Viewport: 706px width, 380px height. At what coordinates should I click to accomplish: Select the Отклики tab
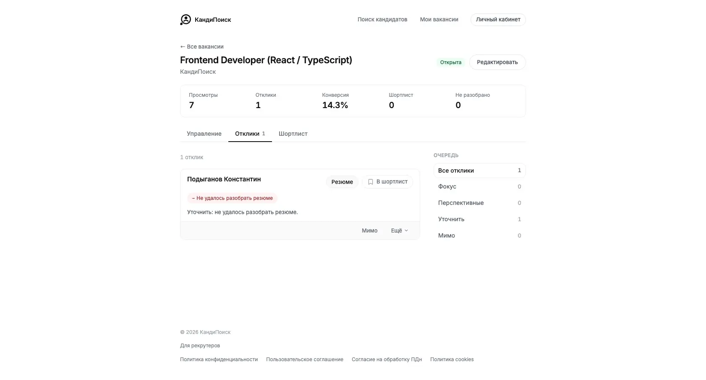click(250, 134)
